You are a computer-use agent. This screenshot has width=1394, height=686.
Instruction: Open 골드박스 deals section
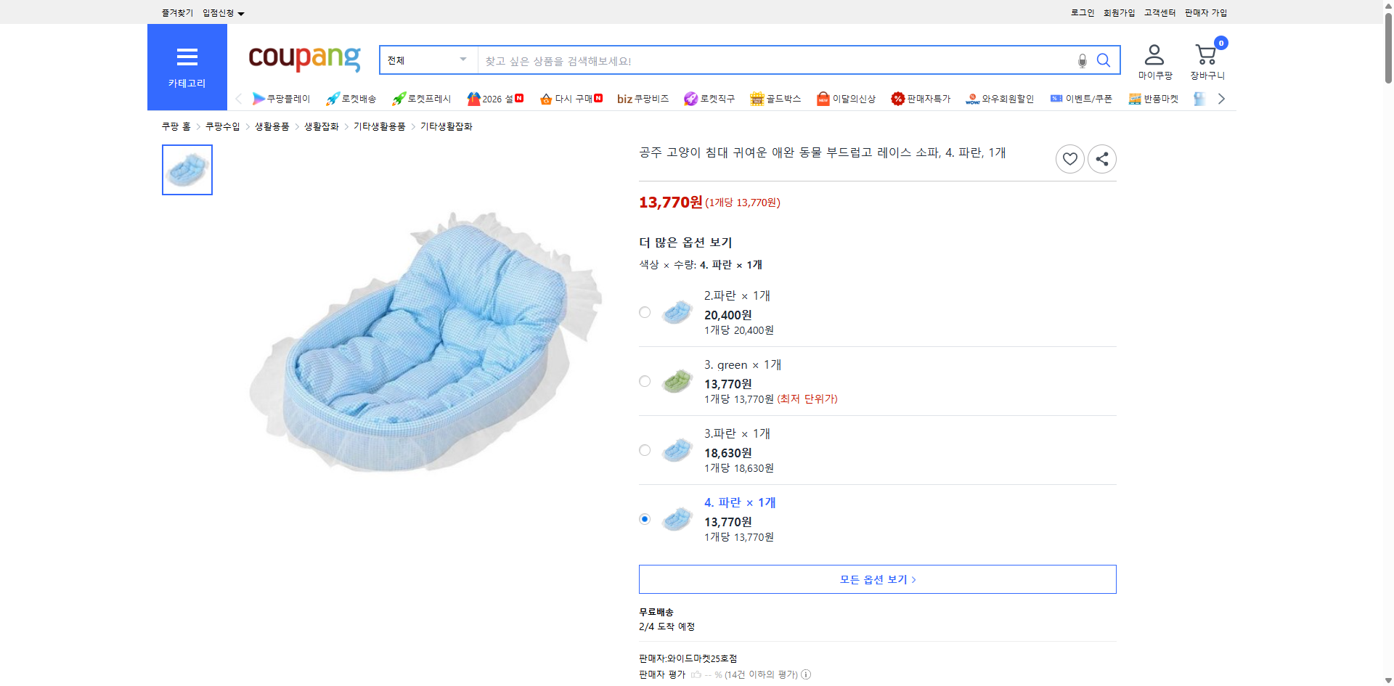point(775,99)
